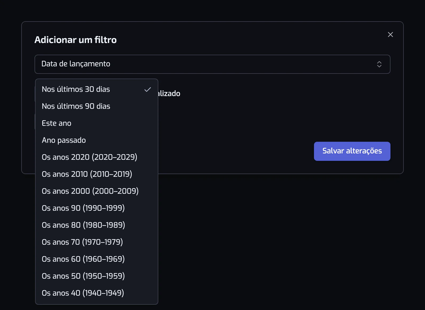Choose Os anos 50 (1950–1959)
Screen dimensions: 425x310
click(x=97, y=276)
